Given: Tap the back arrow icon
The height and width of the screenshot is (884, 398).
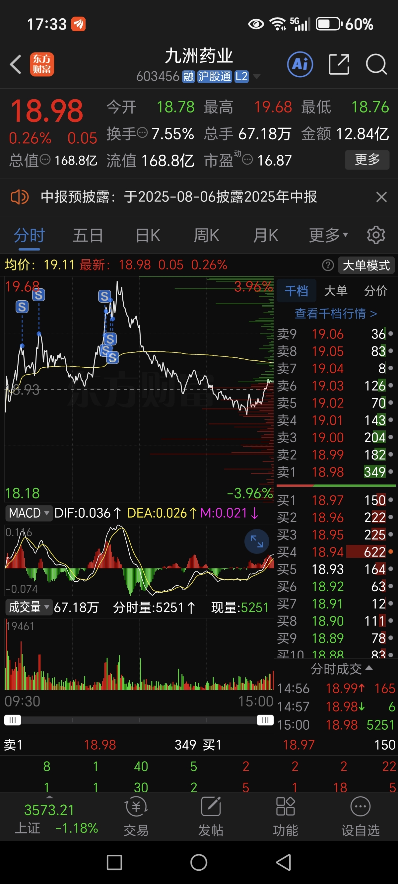Looking at the screenshot, I should tap(16, 64).
